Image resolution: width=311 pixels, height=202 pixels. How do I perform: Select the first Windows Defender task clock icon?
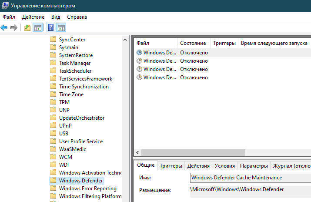point(139,53)
